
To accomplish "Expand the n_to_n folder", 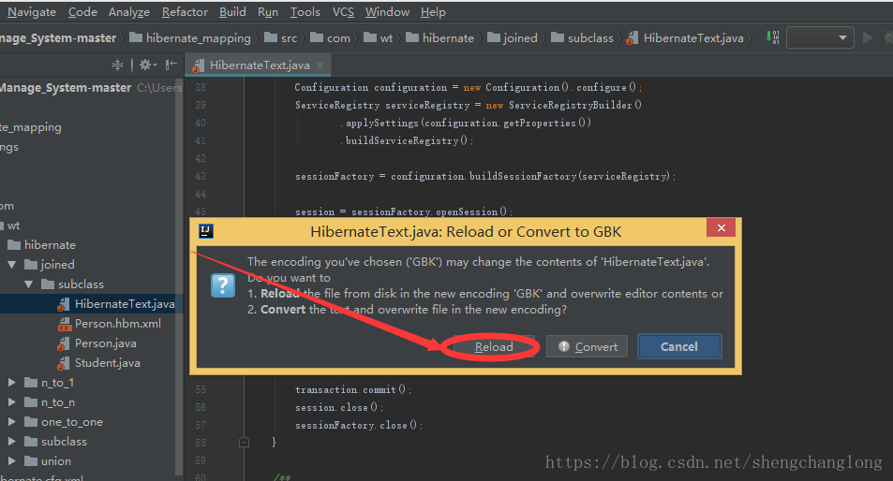I will (x=12, y=402).
